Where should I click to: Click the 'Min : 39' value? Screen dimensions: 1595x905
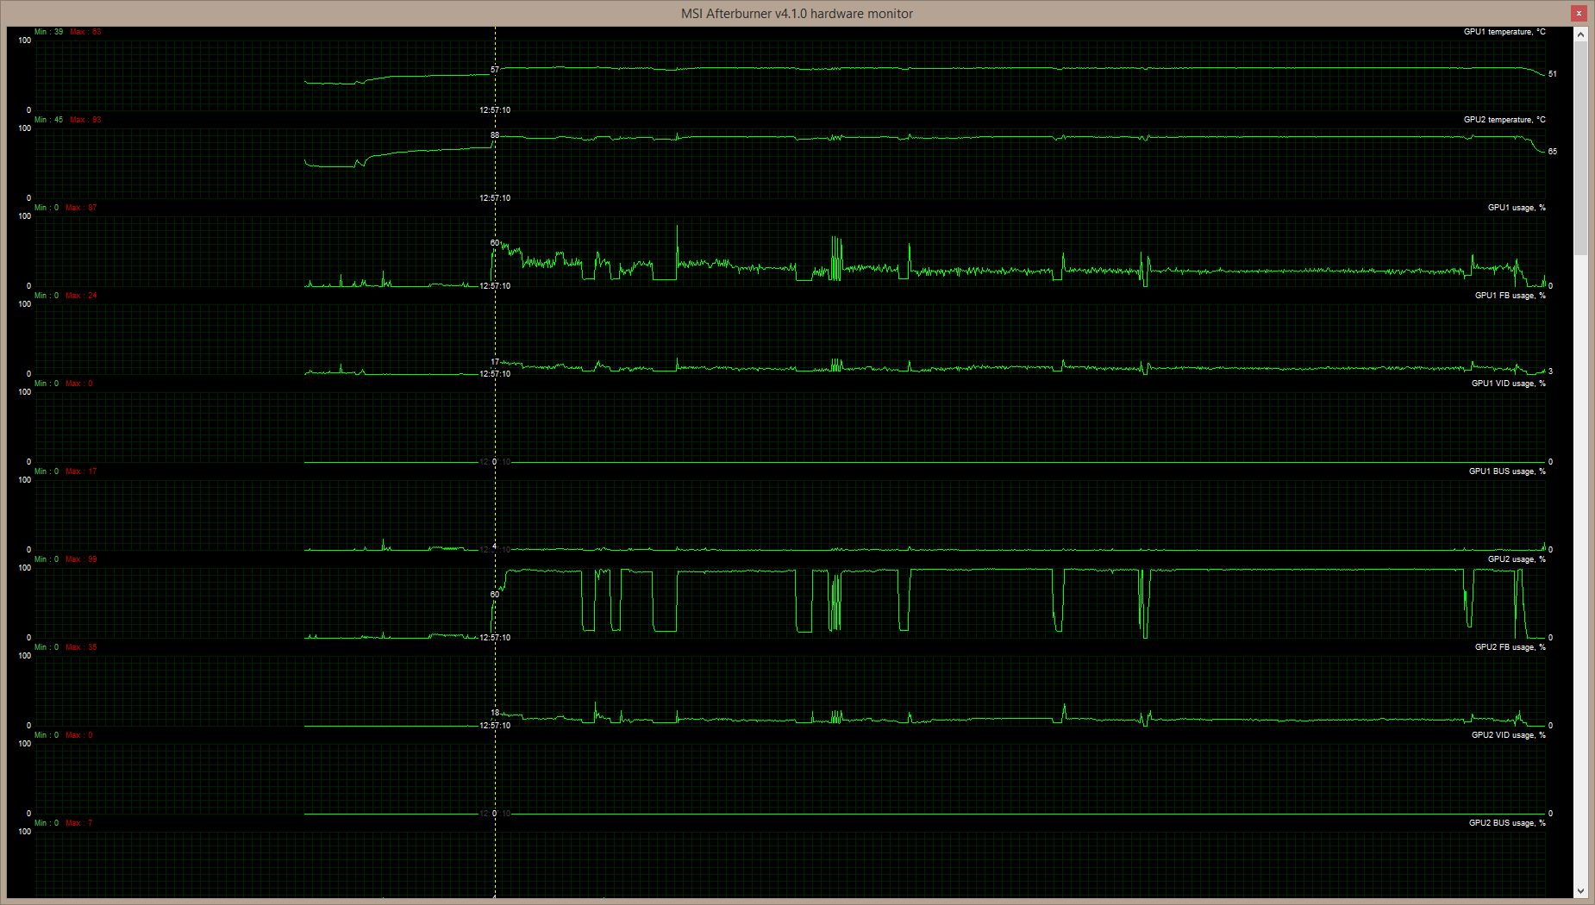[48, 32]
